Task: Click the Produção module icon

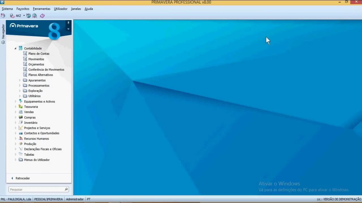Action: point(20,144)
